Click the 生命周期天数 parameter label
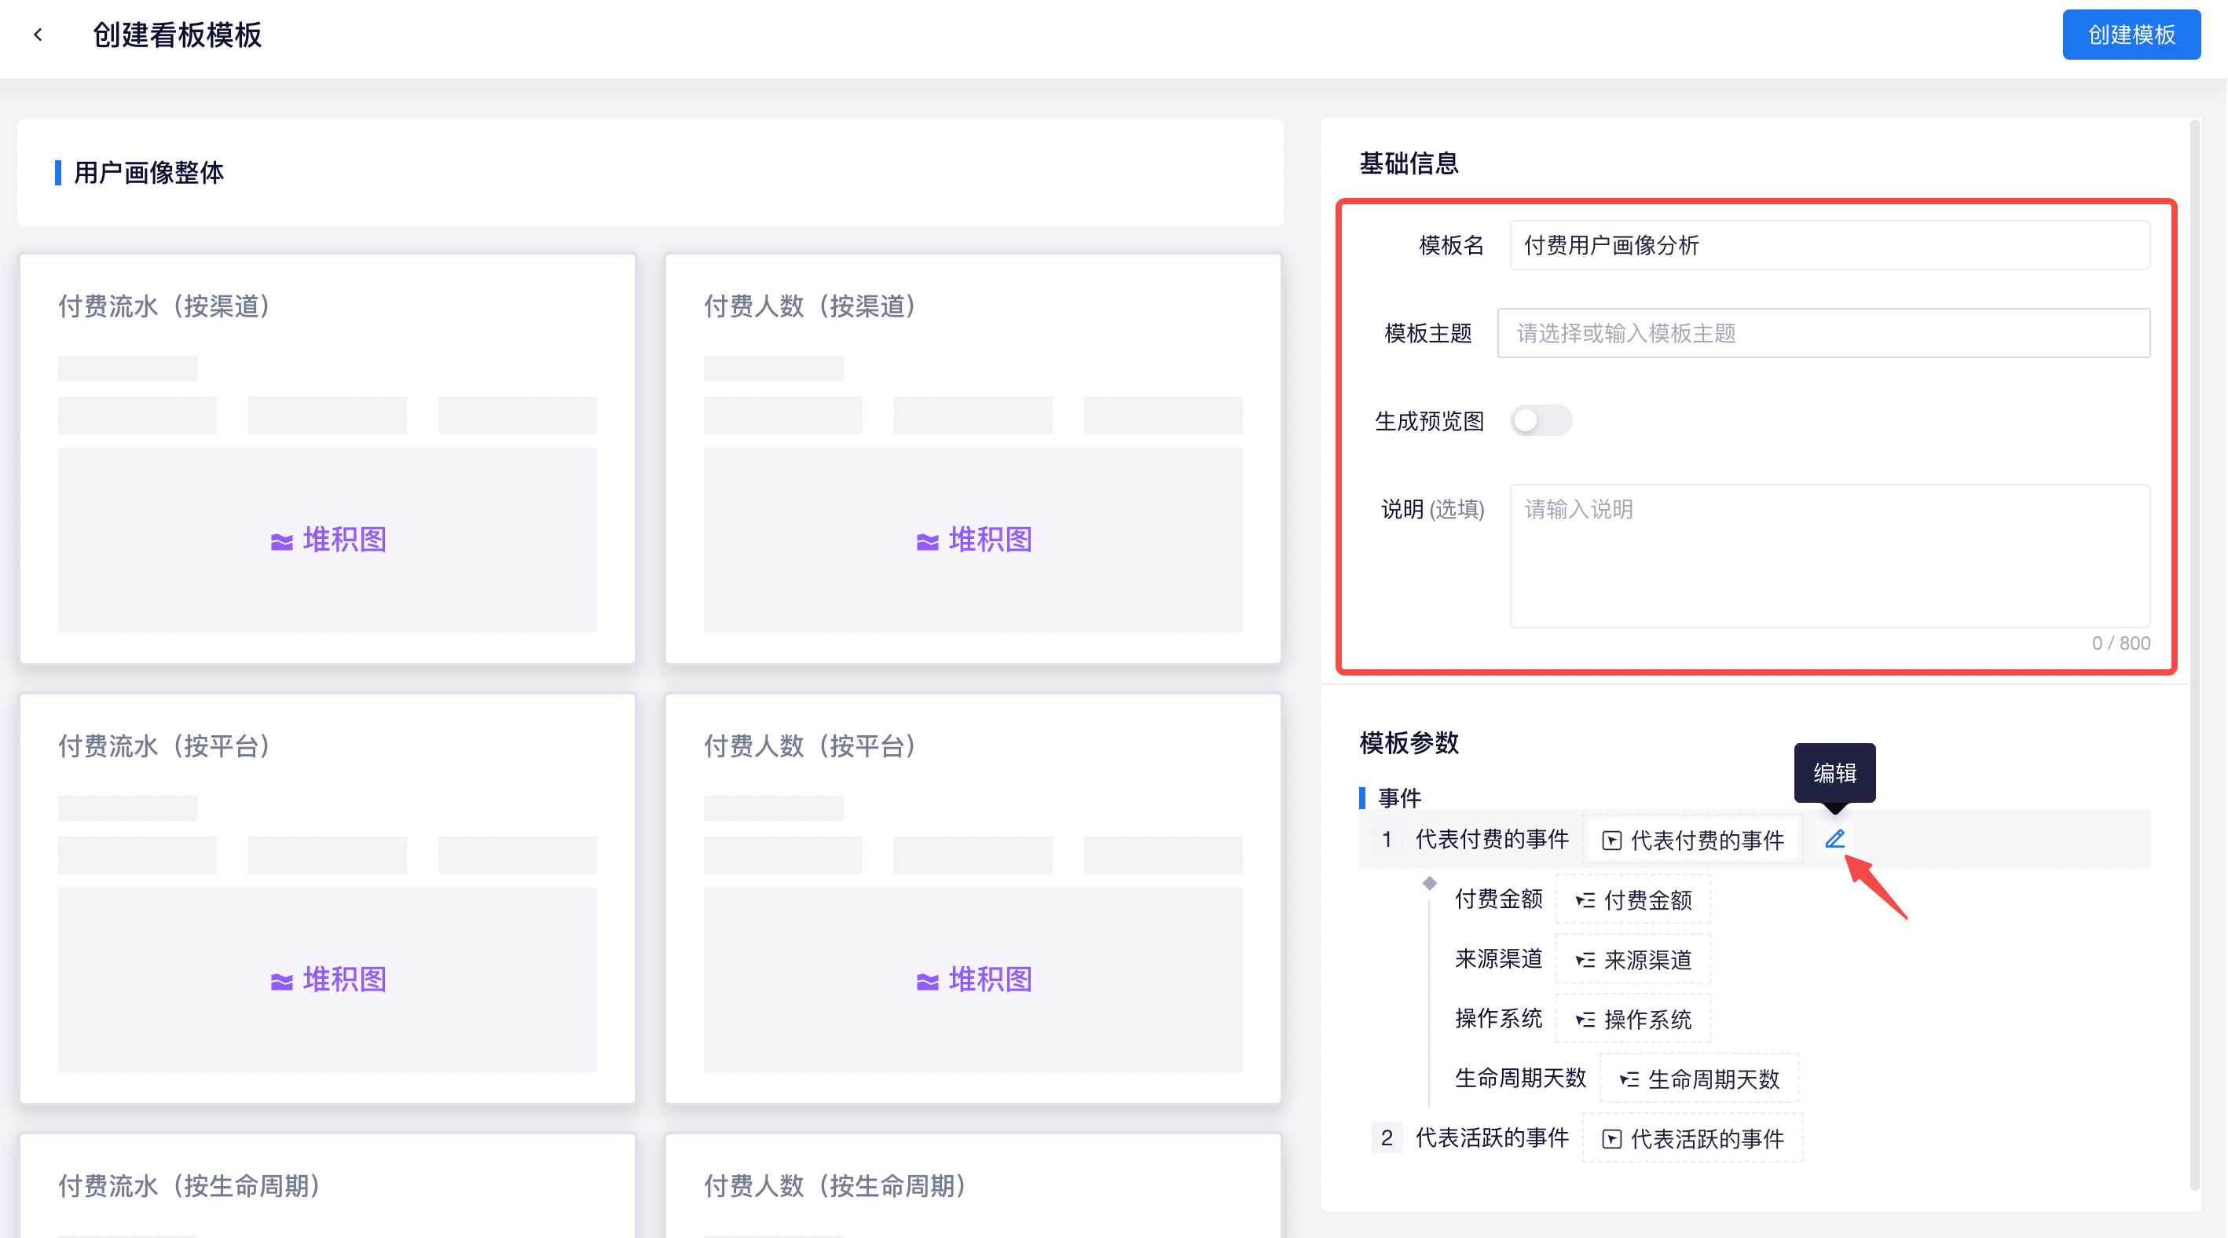 (x=1520, y=1078)
